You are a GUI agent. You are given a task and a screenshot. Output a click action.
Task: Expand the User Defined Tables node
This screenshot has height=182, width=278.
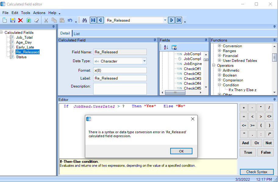[x=219, y=60]
